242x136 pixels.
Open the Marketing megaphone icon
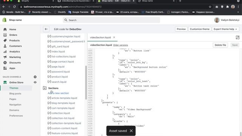(5, 57)
